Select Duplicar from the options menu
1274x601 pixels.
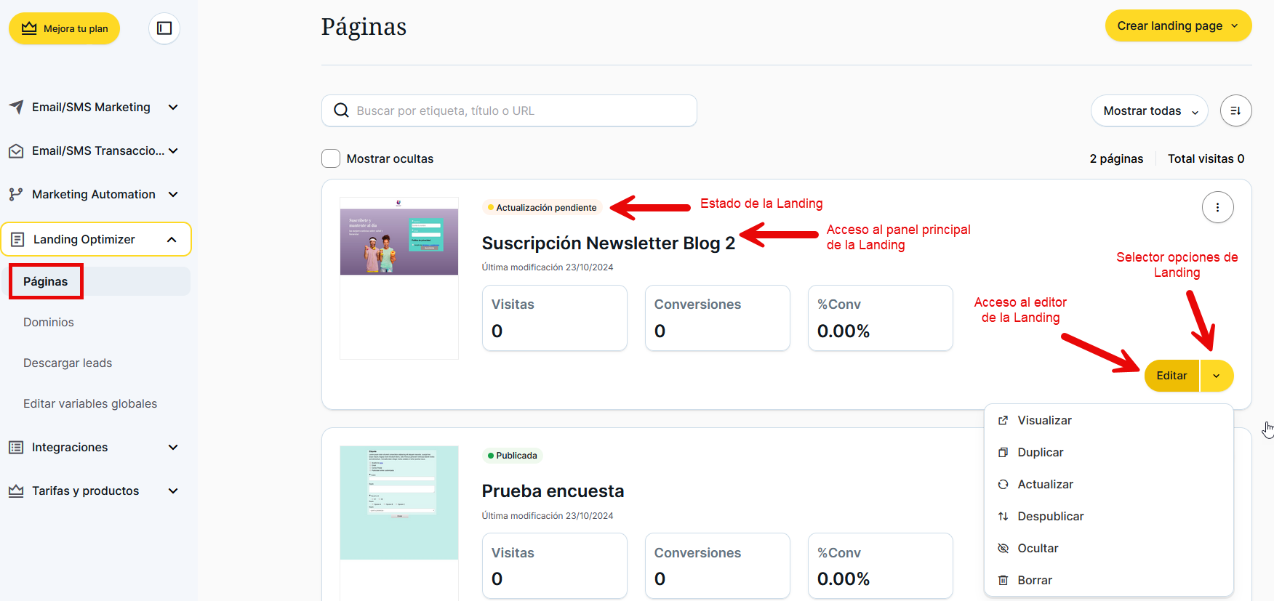click(1040, 452)
